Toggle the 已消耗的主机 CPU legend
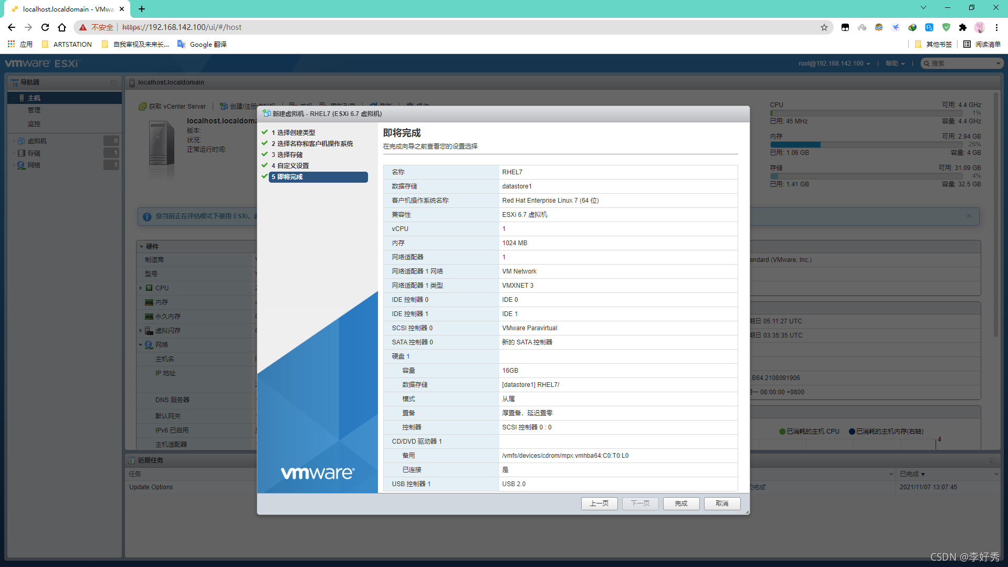 click(x=809, y=432)
